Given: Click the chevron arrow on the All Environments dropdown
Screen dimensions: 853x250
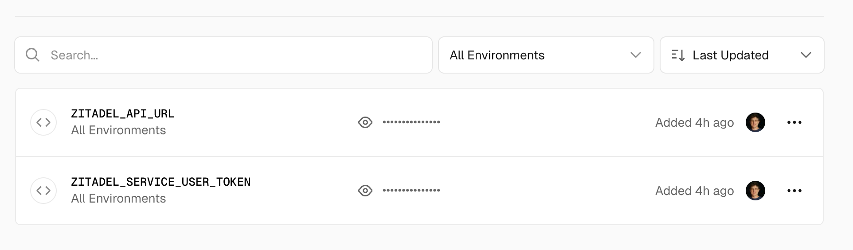Looking at the screenshot, I should point(636,55).
